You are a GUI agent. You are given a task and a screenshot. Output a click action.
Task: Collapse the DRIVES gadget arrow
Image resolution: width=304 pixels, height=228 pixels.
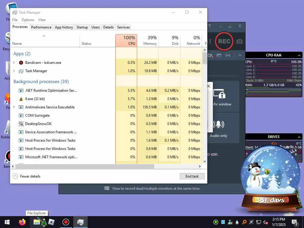(x=299, y=137)
